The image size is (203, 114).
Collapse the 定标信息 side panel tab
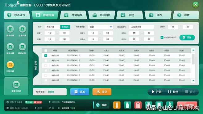point(35,65)
